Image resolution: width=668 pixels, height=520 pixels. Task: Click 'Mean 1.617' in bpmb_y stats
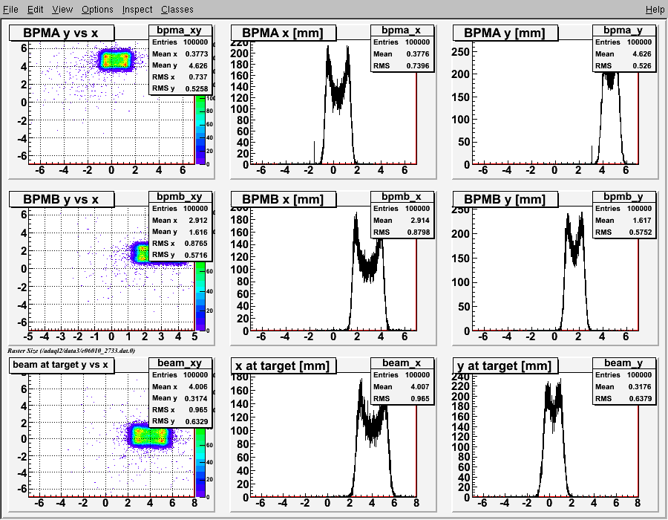click(624, 221)
